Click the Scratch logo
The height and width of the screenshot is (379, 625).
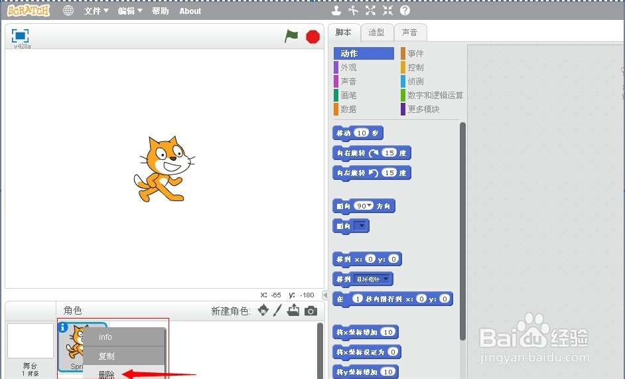29,11
